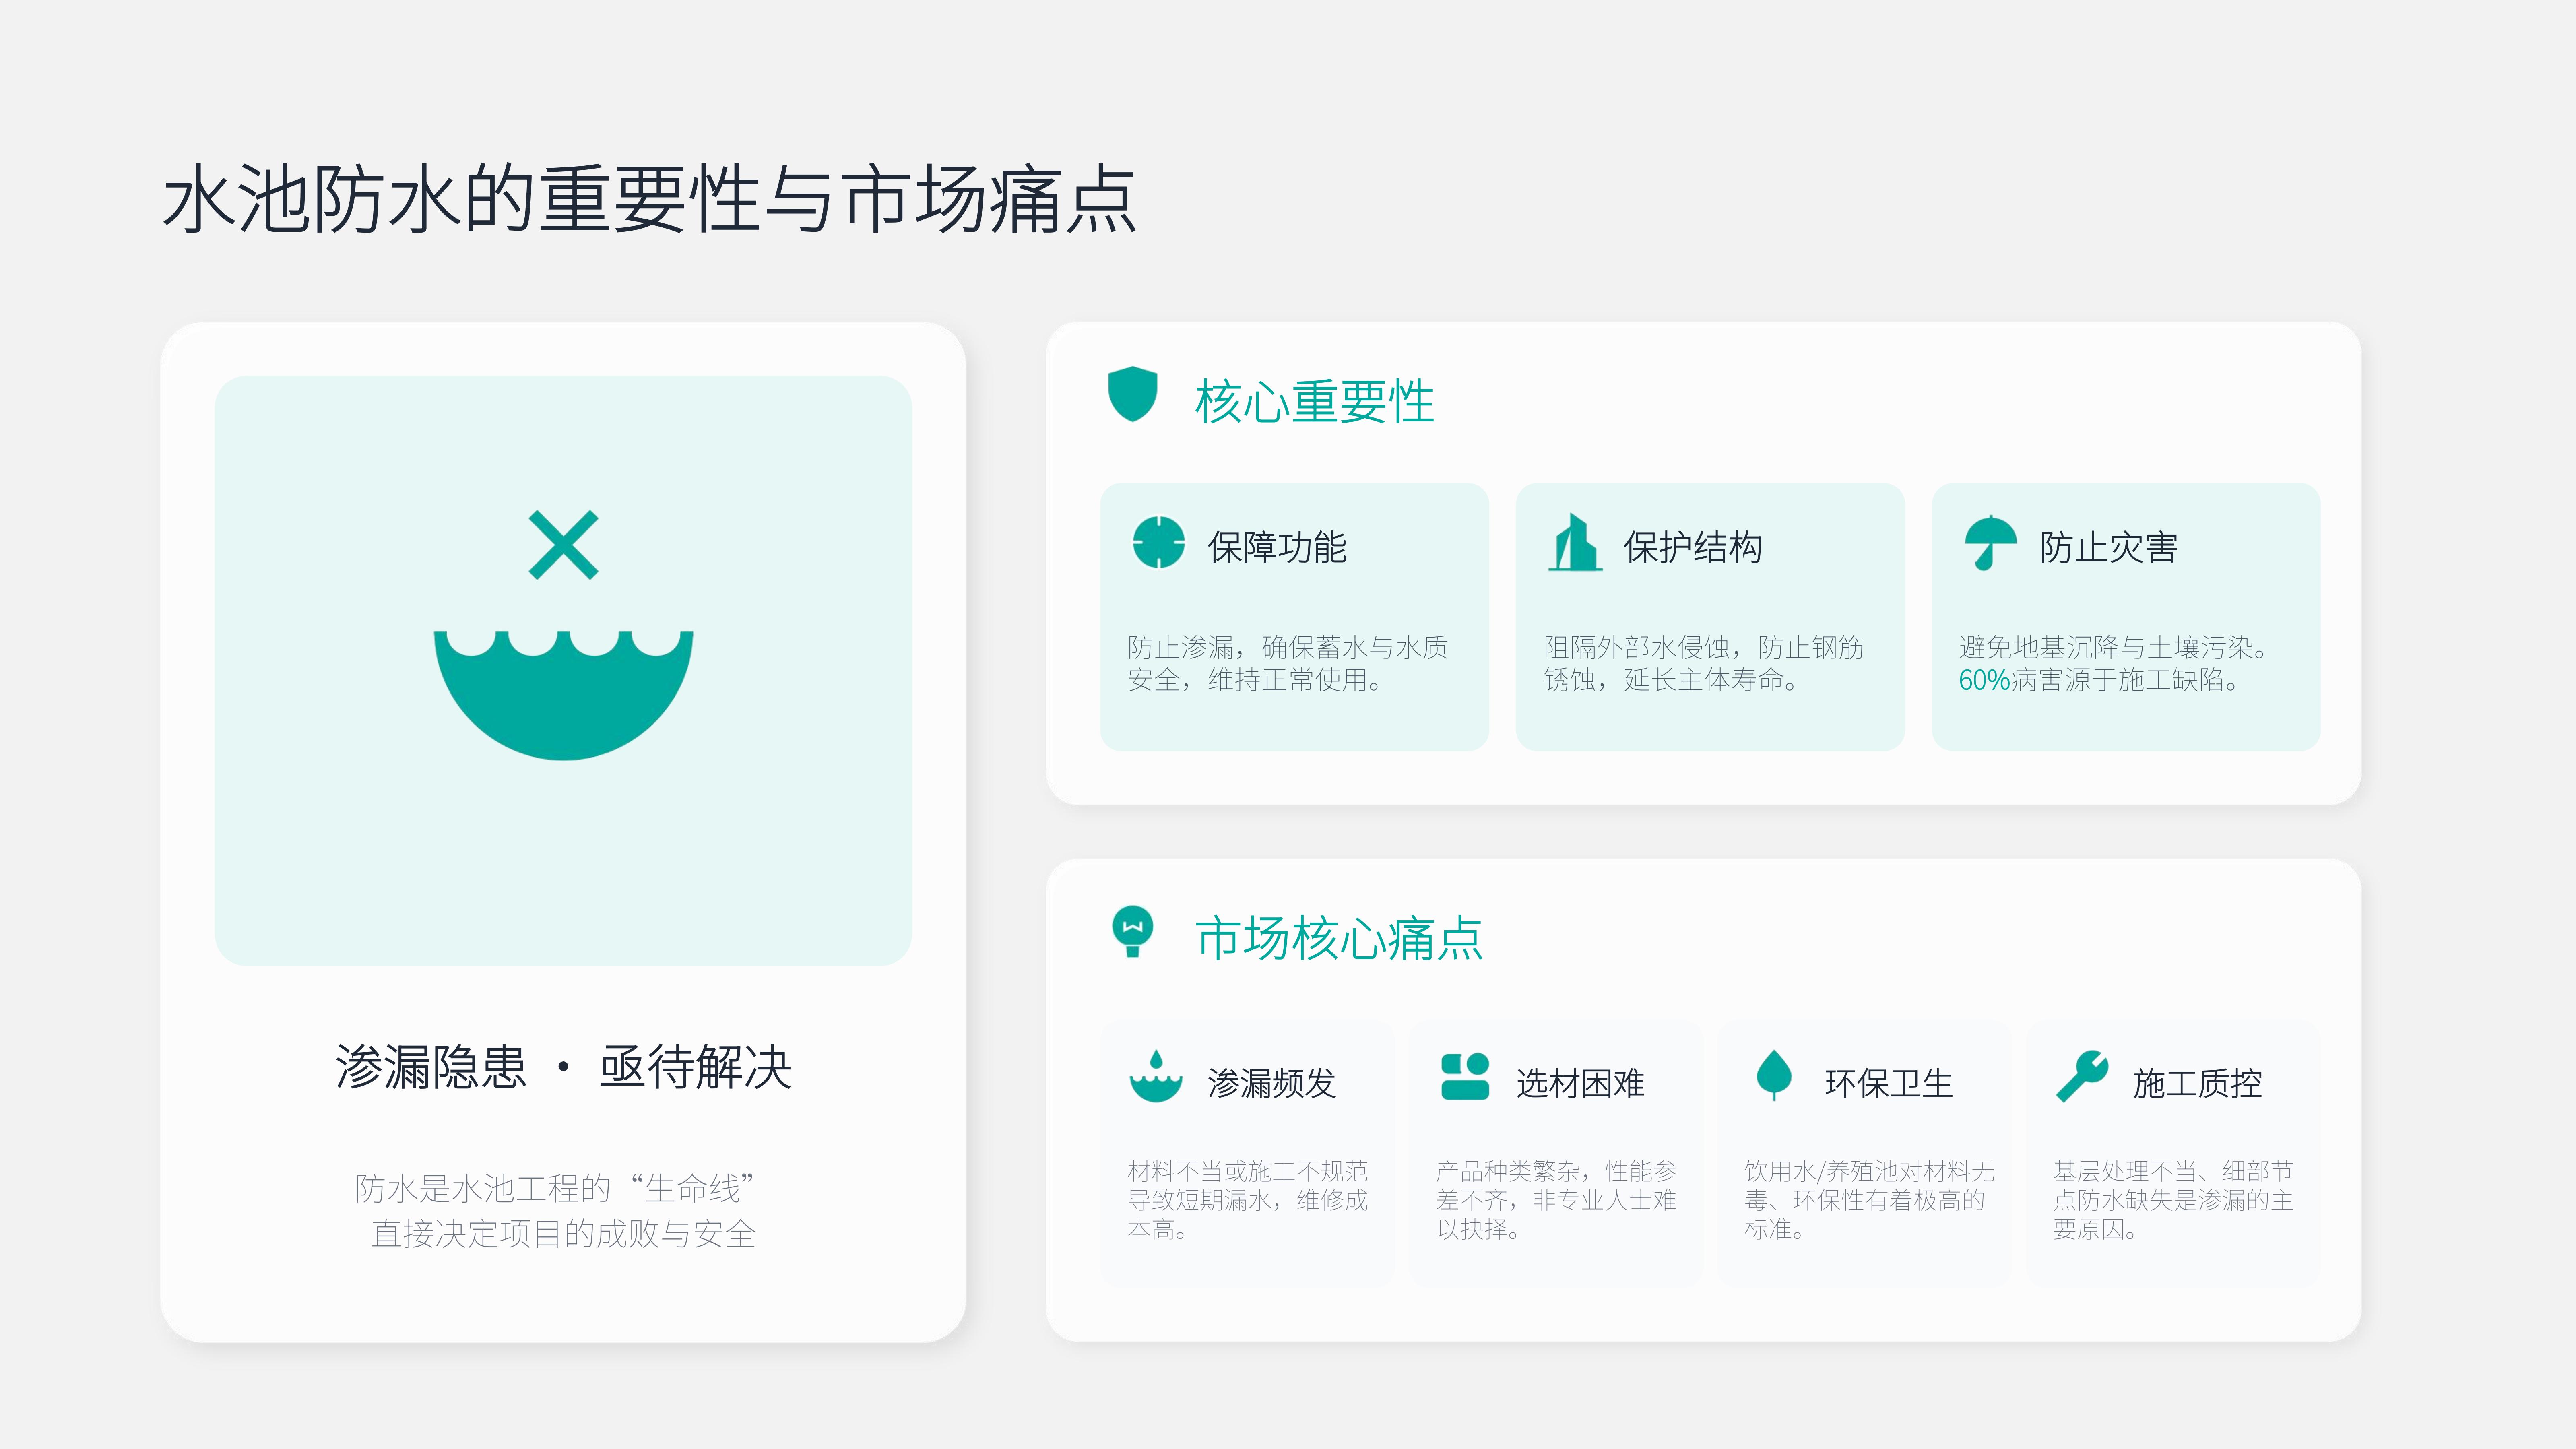The width and height of the screenshot is (2576, 1449).
Task: Click the 保障功能 card title
Action: point(1277,547)
